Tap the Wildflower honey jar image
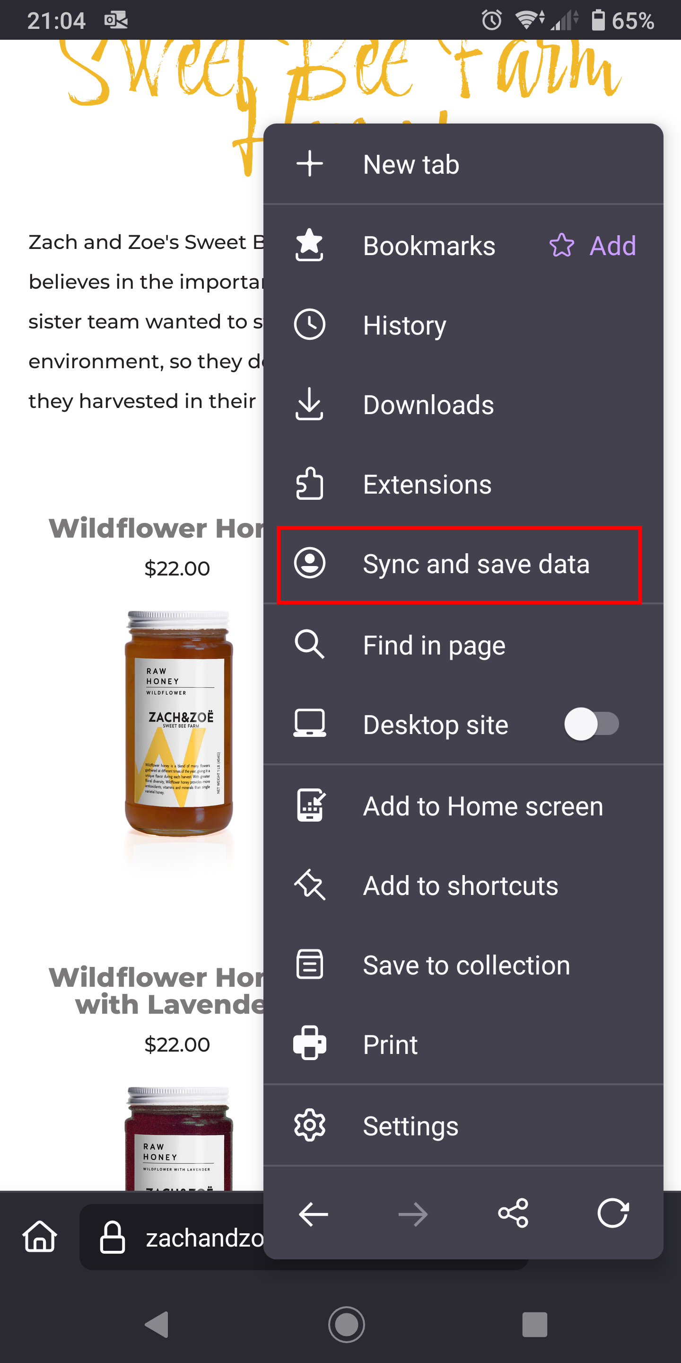 point(179,725)
